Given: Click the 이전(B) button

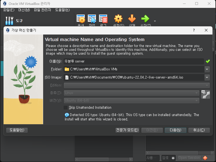Looking at the screenshot, I should click(152, 130).
